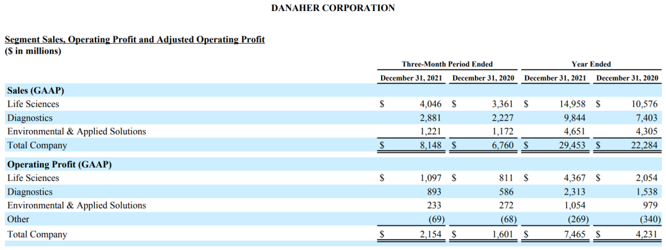Screen dimensions: 666x250
Task: Click Life Sciences label in Operating Profit section
Action: click(33, 178)
